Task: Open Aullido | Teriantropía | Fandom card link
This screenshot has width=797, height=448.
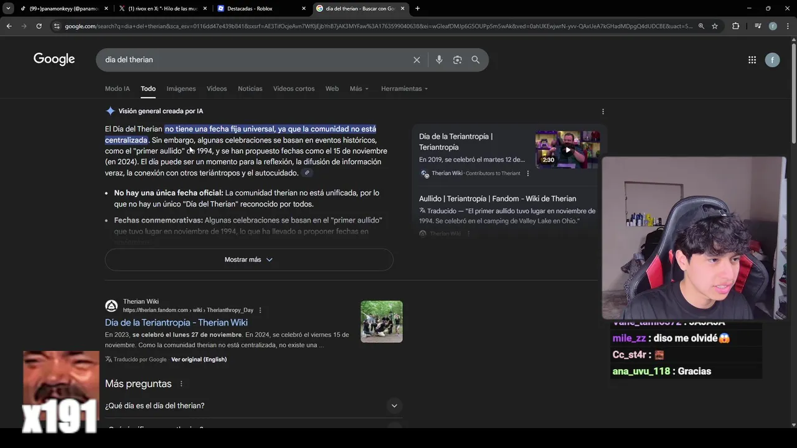Action: [x=498, y=198]
